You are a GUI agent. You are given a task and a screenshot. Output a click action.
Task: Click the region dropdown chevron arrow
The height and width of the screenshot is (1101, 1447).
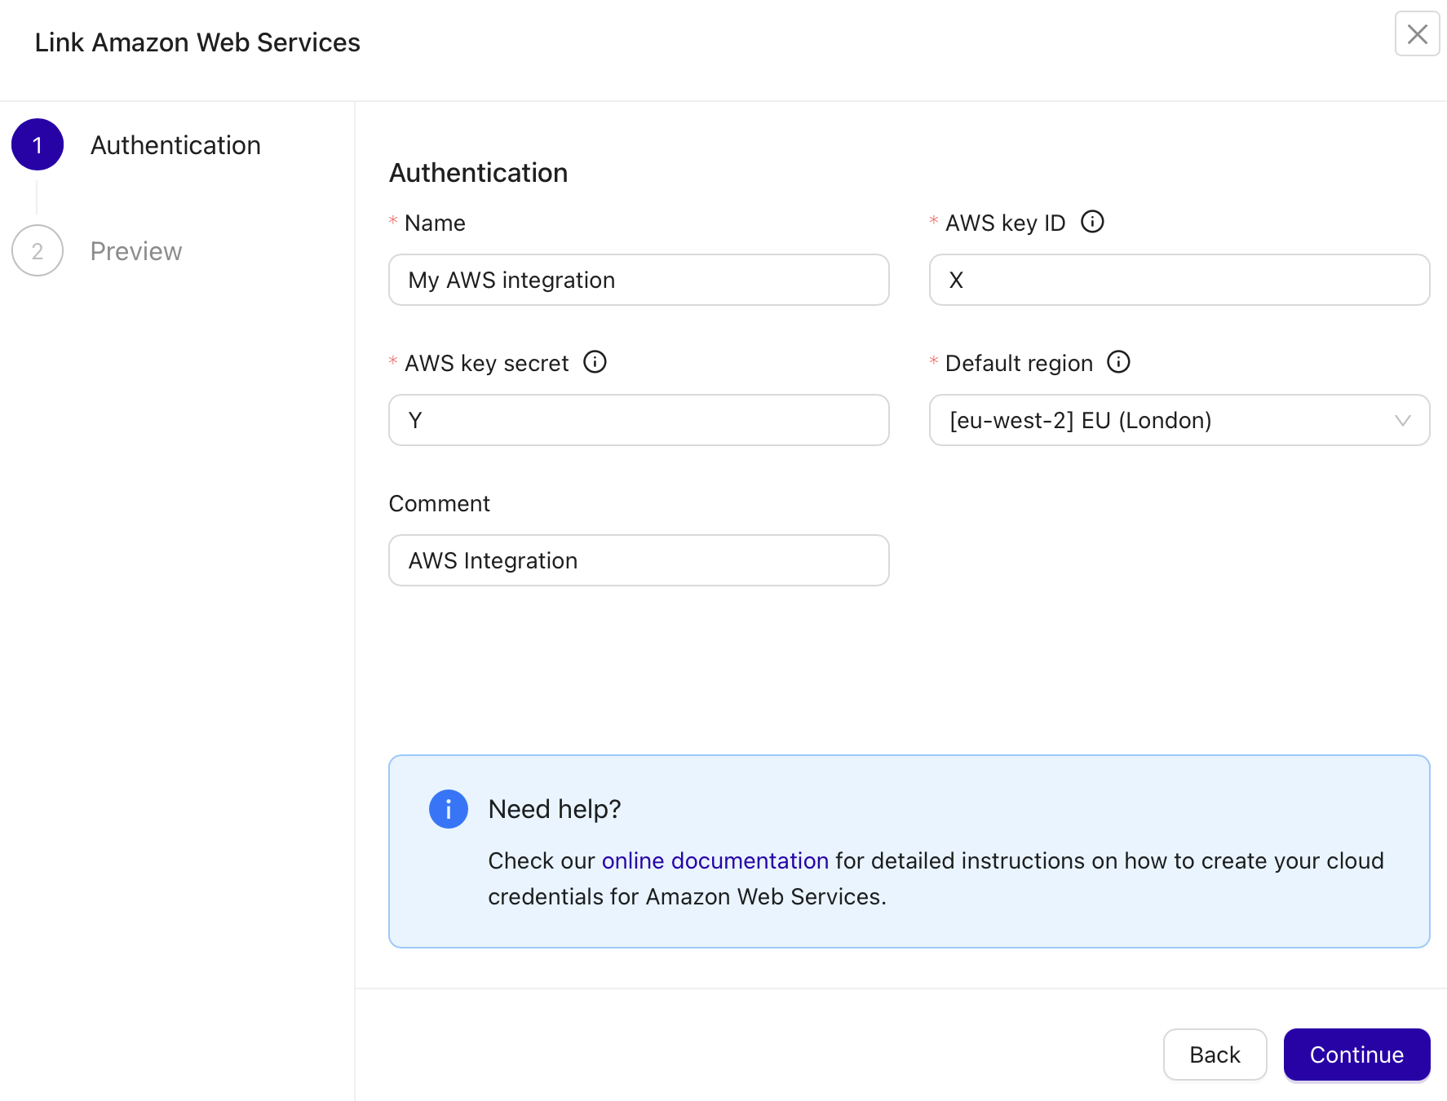tap(1402, 420)
